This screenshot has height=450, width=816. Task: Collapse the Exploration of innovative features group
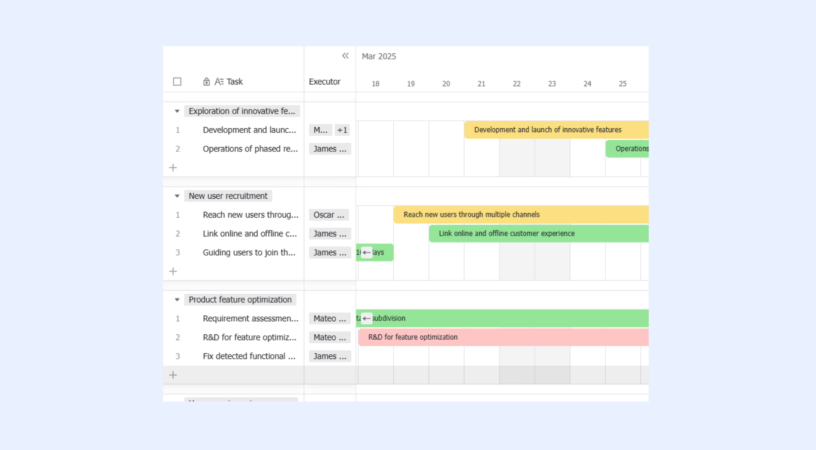click(x=177, y=111)
